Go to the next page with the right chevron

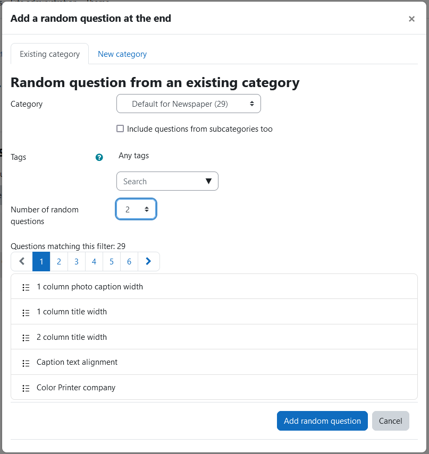click(148, 261)
